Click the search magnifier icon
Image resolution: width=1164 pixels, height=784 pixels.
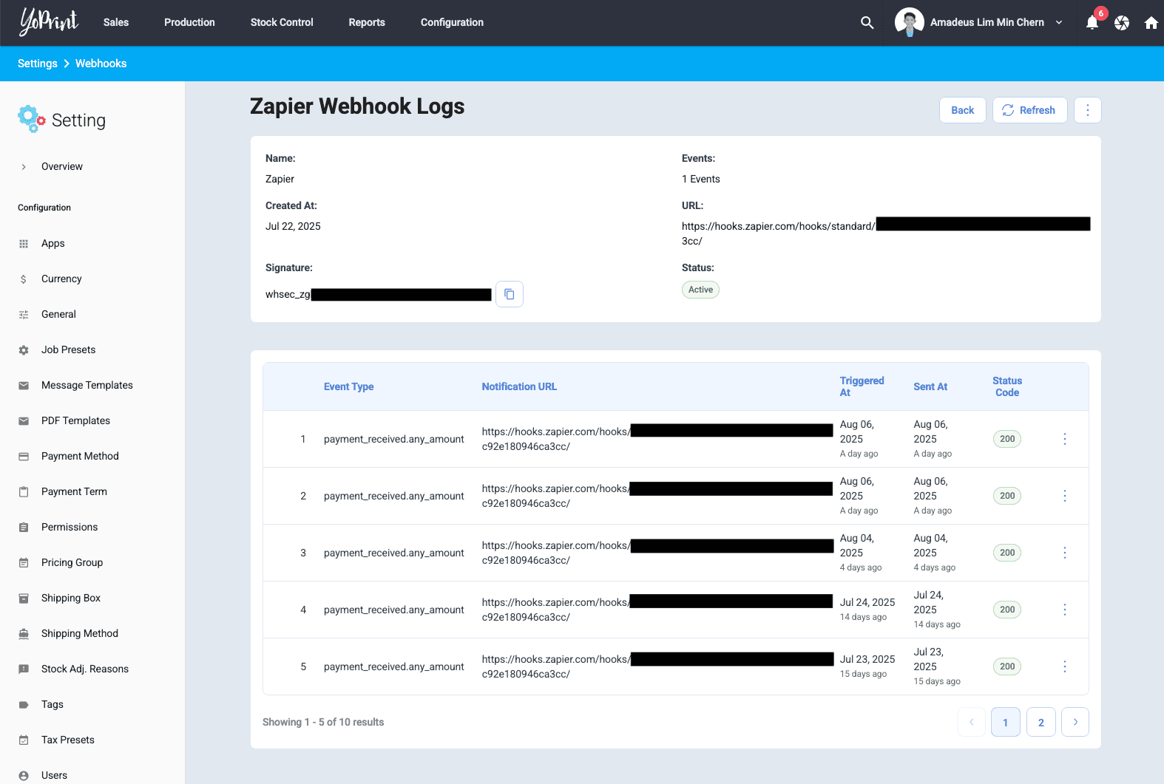pyautogui.click(x=867, y=23)
